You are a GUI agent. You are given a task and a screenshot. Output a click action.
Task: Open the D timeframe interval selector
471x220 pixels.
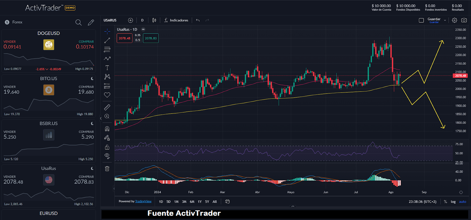pos(142,20)
